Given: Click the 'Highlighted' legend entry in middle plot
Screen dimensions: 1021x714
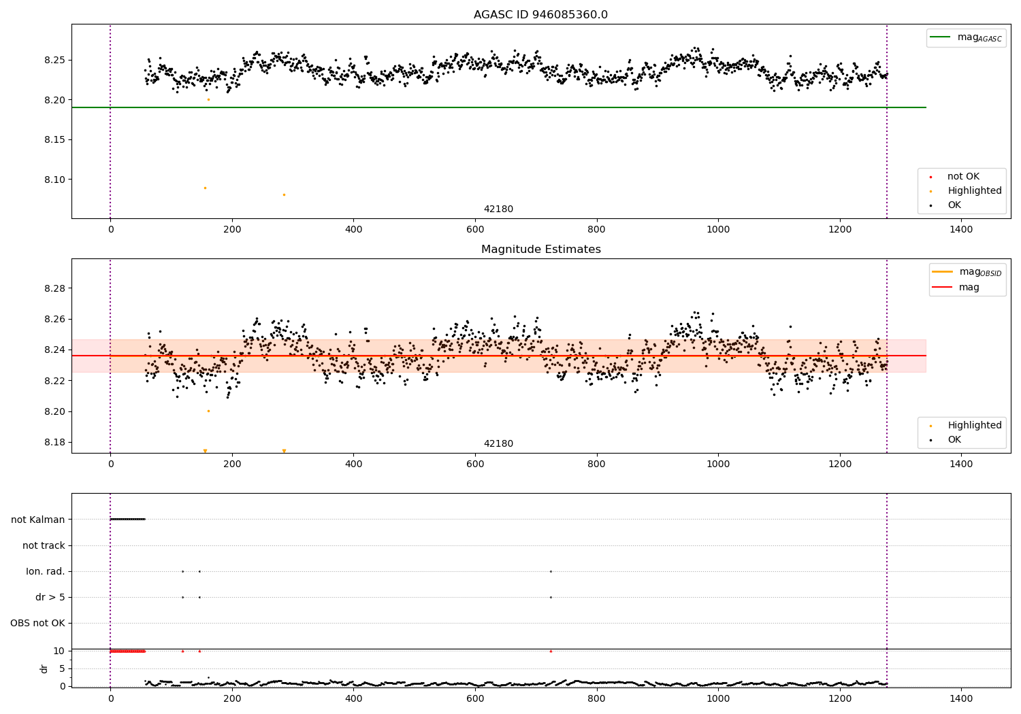Looking at the screenshot, I should 961,426.
